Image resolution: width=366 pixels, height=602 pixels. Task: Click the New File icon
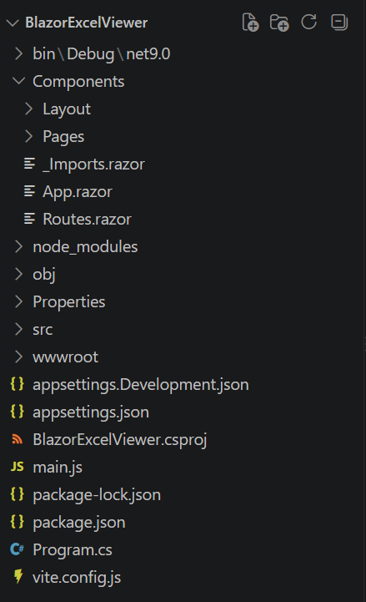(x=251, y=23)
